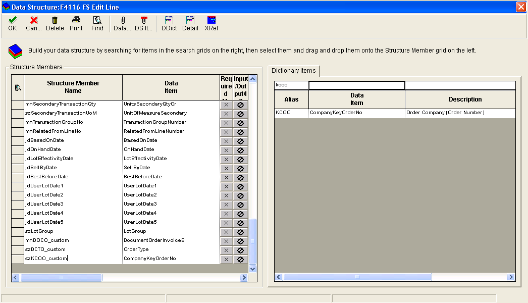528x303 pixels.
Task: Select the LotGroup data item cell
Action: tap(171, 231)
